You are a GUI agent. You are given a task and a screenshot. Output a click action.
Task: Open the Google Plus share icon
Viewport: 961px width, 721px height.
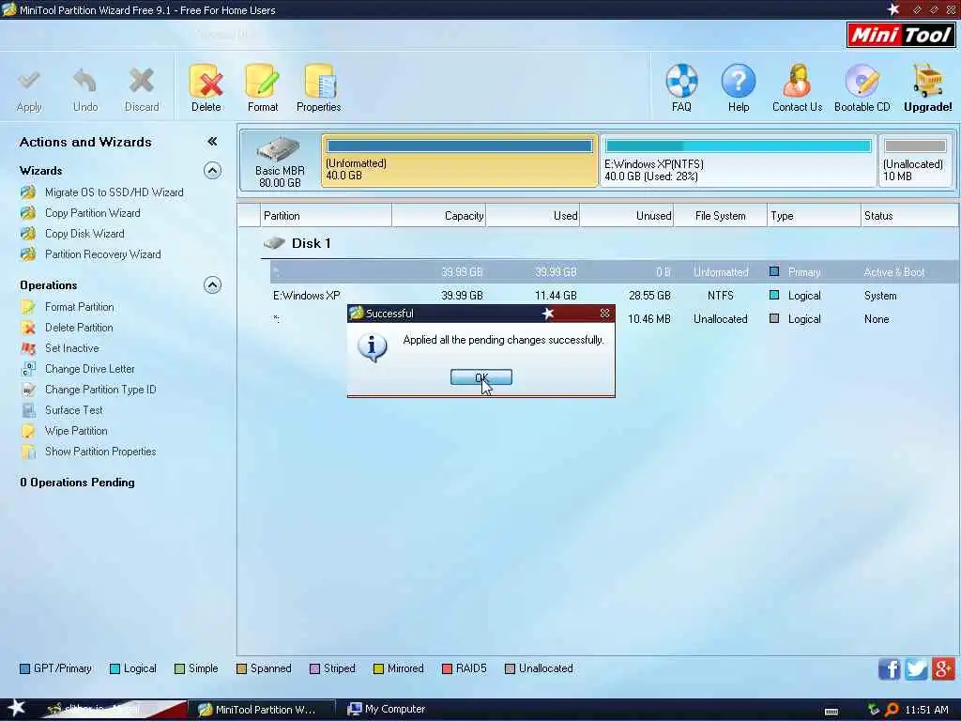click(943, 668)
